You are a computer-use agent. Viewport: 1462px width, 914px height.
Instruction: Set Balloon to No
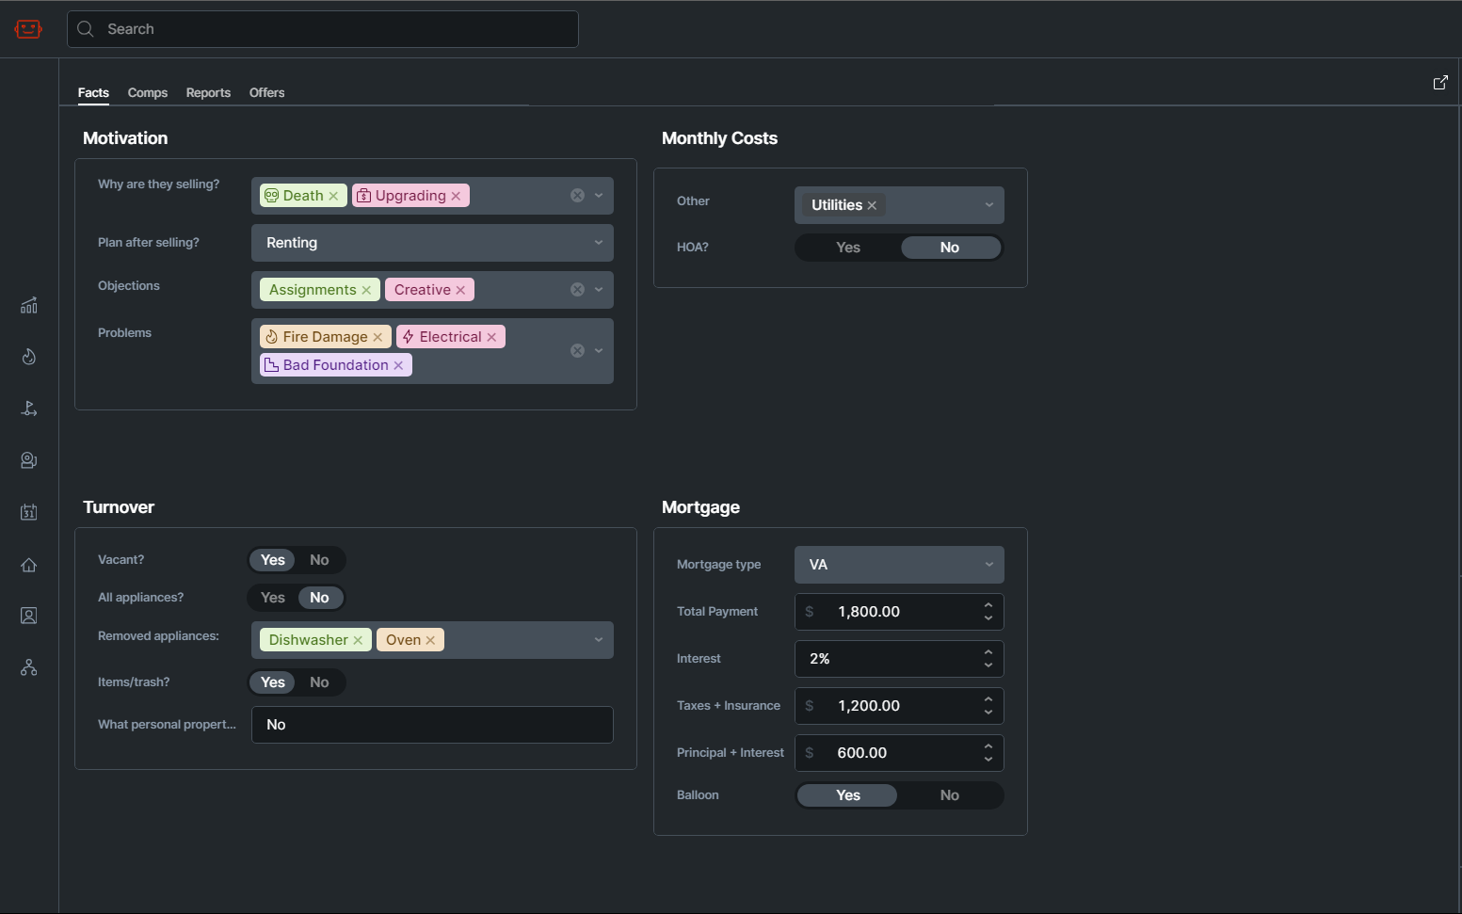[949, 795]
